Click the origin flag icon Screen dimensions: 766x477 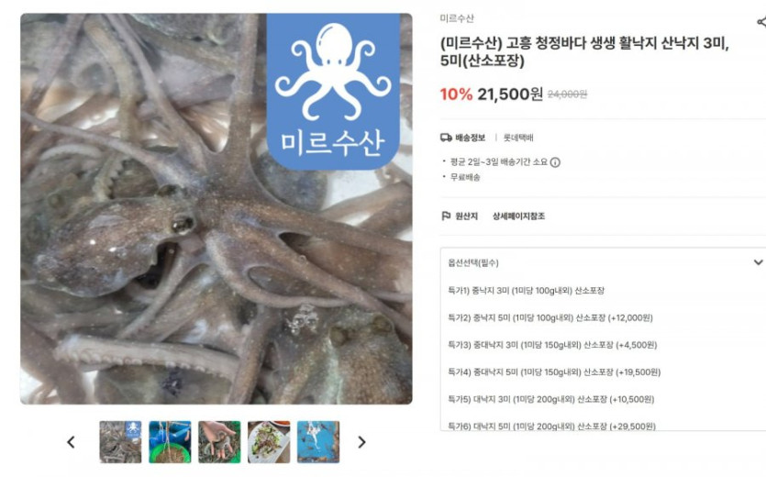click(x=446, y=216)
